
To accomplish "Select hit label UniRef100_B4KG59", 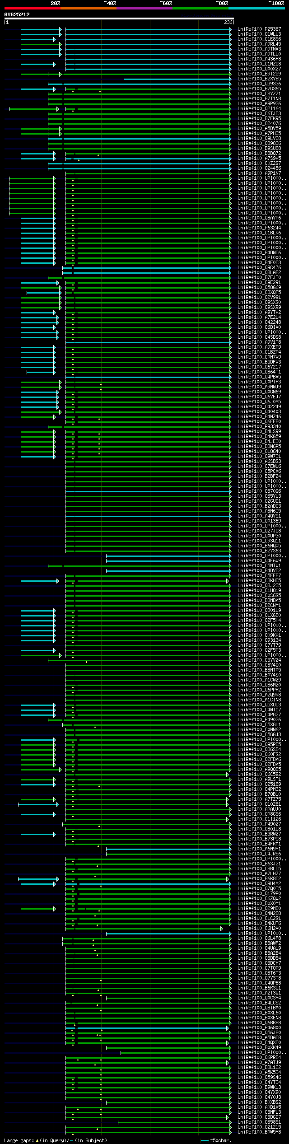I will 259,437.
